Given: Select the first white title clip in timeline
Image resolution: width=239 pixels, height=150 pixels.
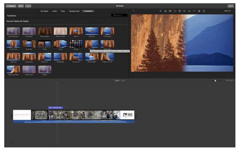Looking at the screenshot, I should [x=22, y=115].
